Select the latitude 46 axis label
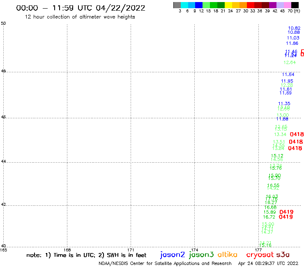 click(x=3, y=117)
